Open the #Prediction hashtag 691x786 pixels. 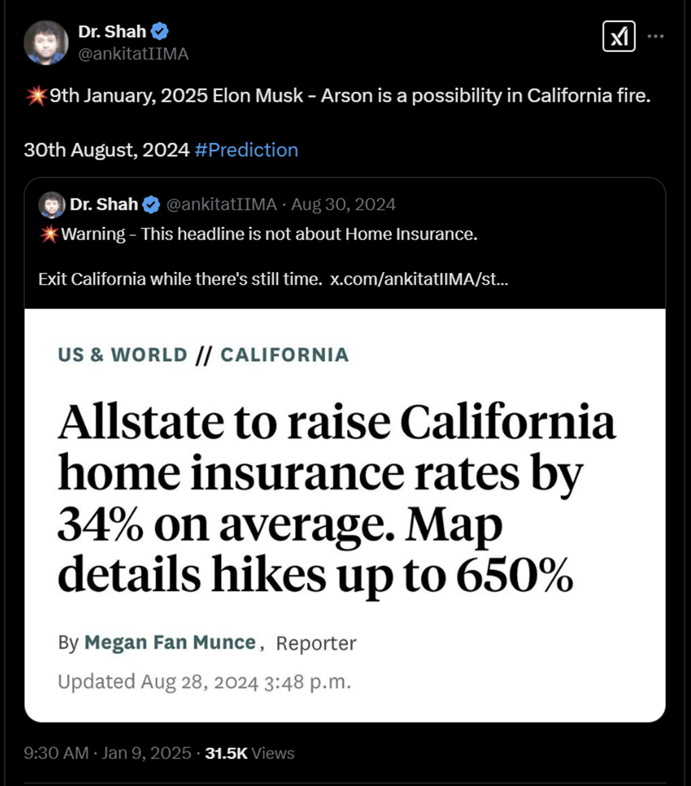point(247,149)
